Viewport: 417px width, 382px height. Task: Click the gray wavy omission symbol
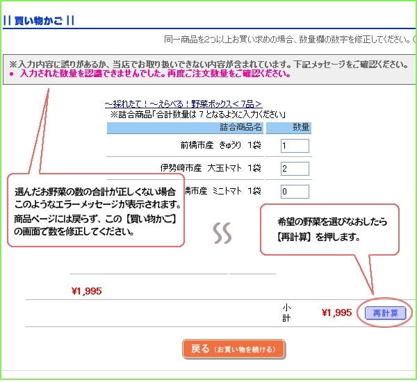pyautogui.click(x=222, y=233)
